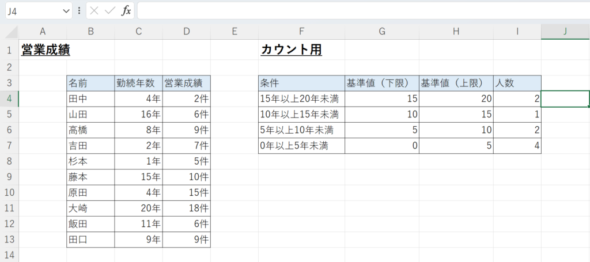Viewport: 590px width, 262px height.
Task: Click inside the Name Box showing J4
Action: click(x=29, y=11)
